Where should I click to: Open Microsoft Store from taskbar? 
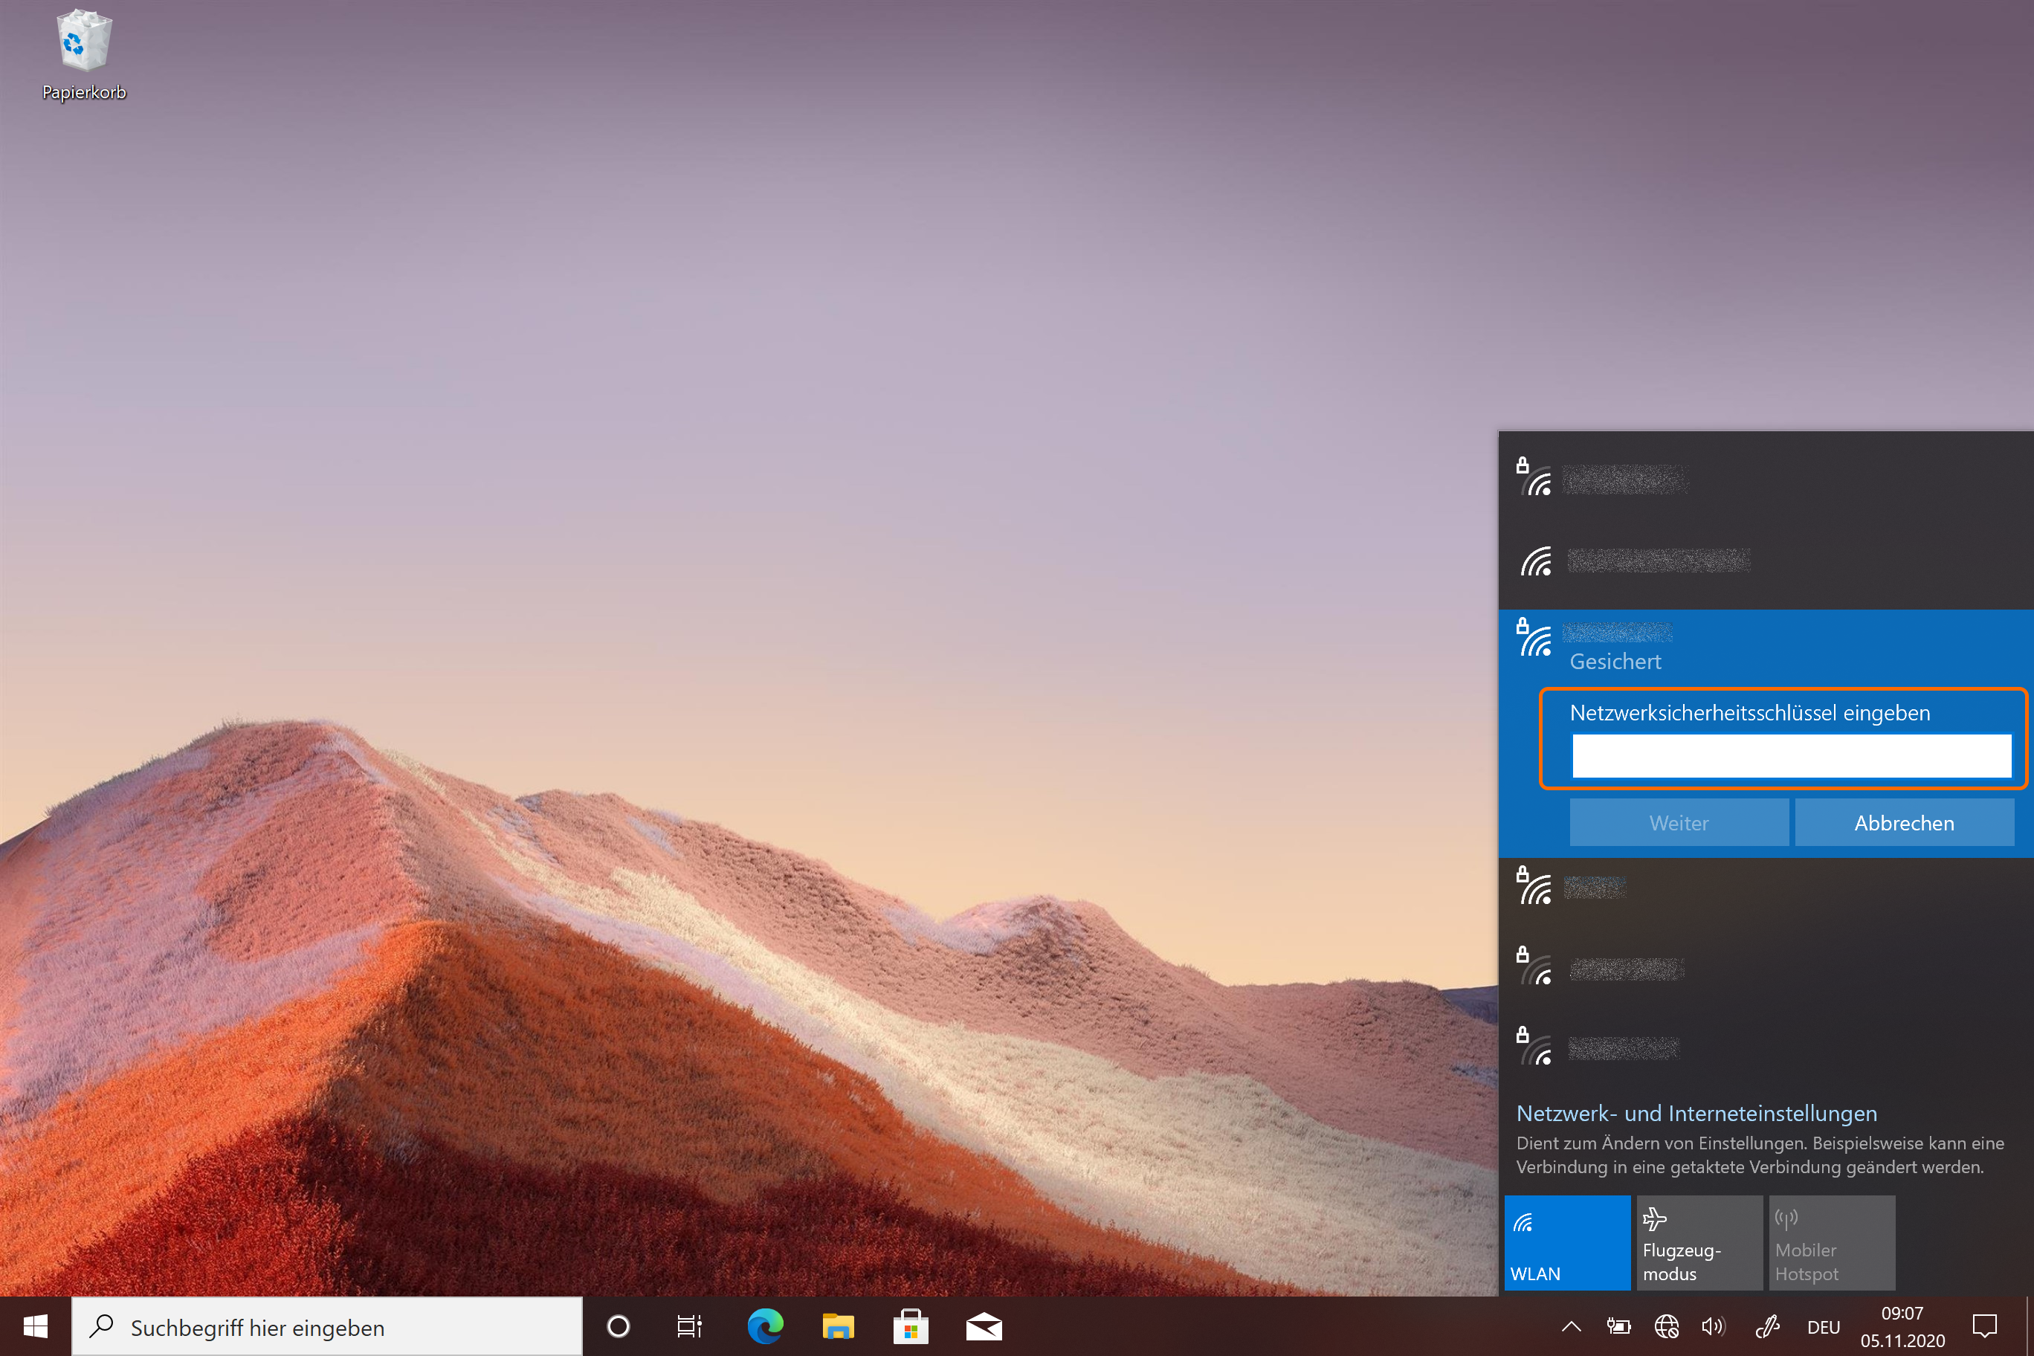[x=911, y=1326]
